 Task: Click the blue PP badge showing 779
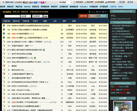click(x=35, y=2)
